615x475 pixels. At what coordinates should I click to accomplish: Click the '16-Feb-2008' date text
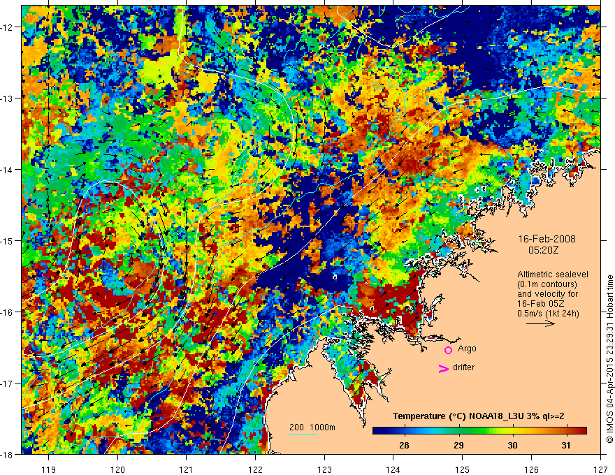pos(547,239)
